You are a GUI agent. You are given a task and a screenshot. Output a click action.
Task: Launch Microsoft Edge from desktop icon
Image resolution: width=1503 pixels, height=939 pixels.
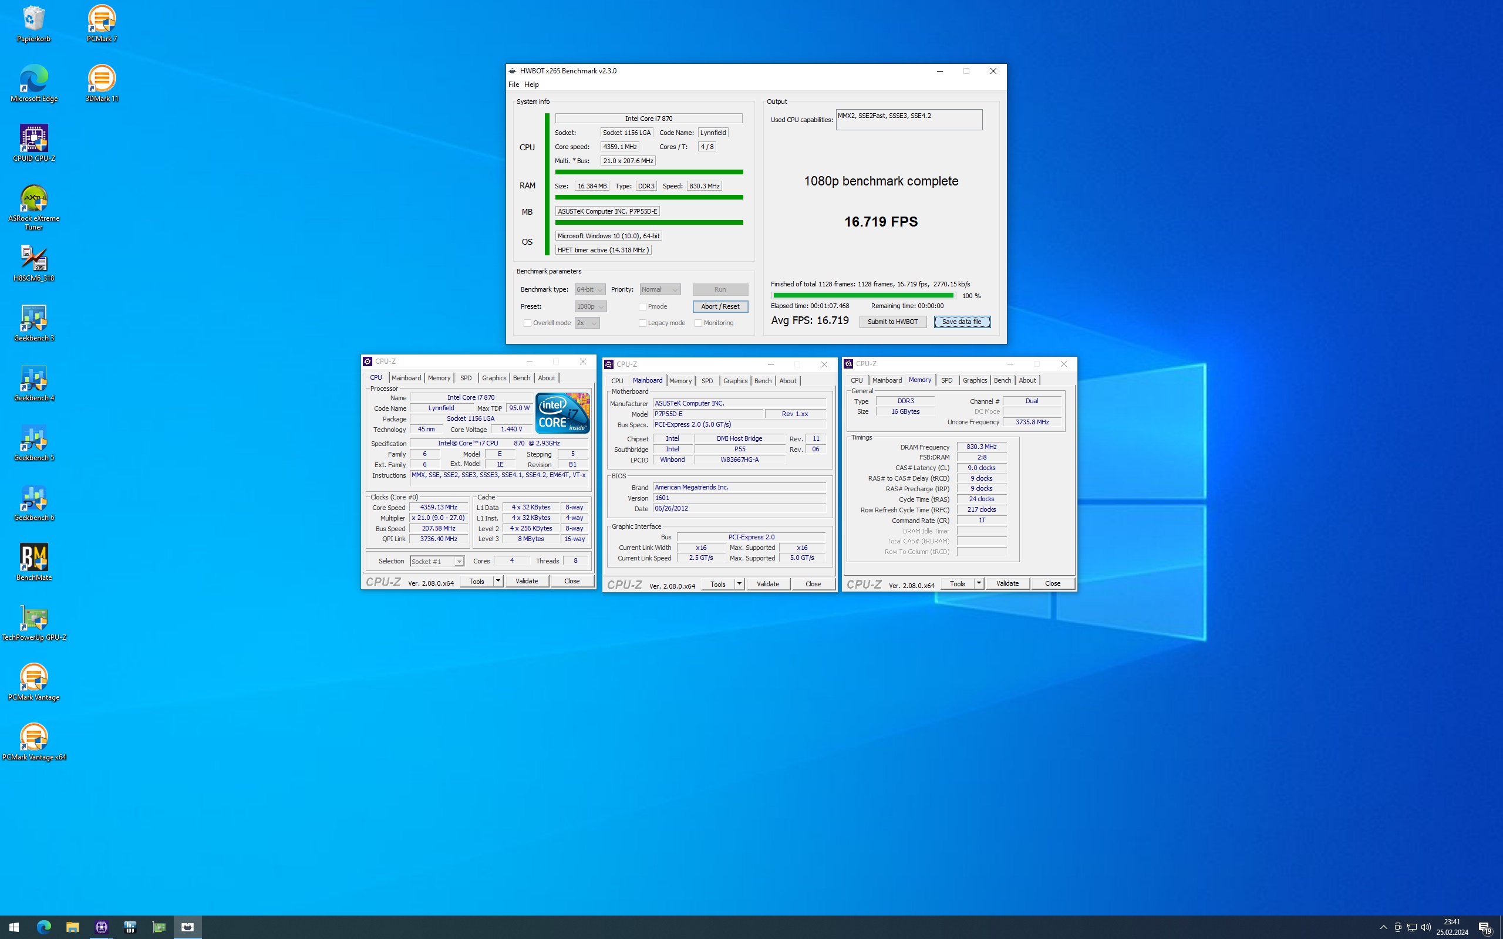point(33,83)
